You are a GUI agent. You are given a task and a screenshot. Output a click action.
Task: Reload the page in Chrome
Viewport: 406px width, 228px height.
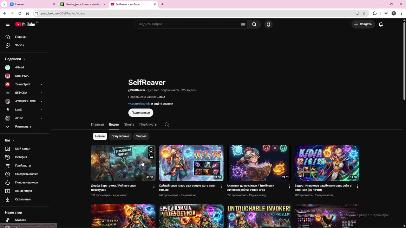(20, 13)
